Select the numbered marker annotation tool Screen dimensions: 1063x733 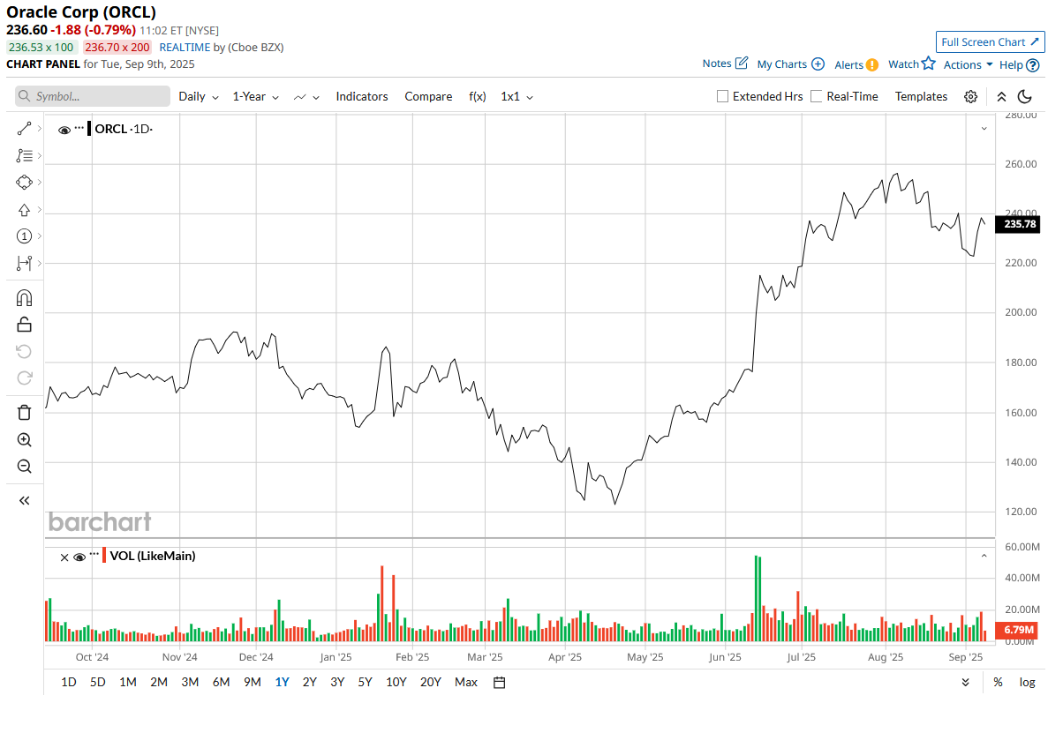point(24,236)
